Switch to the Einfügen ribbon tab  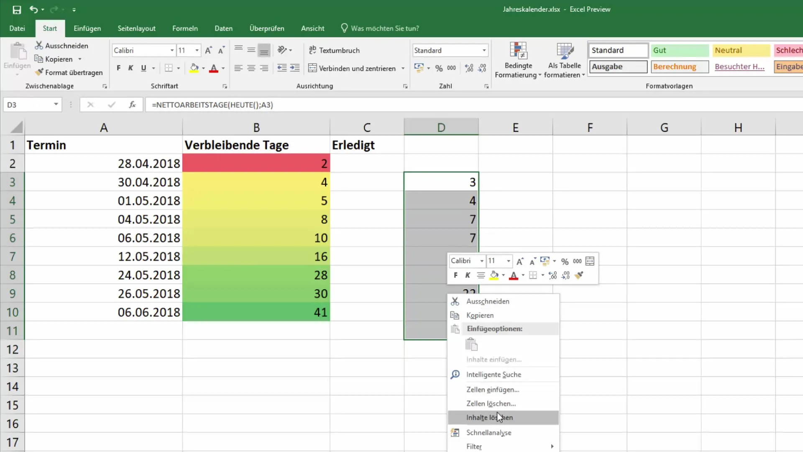pos(87,28)
